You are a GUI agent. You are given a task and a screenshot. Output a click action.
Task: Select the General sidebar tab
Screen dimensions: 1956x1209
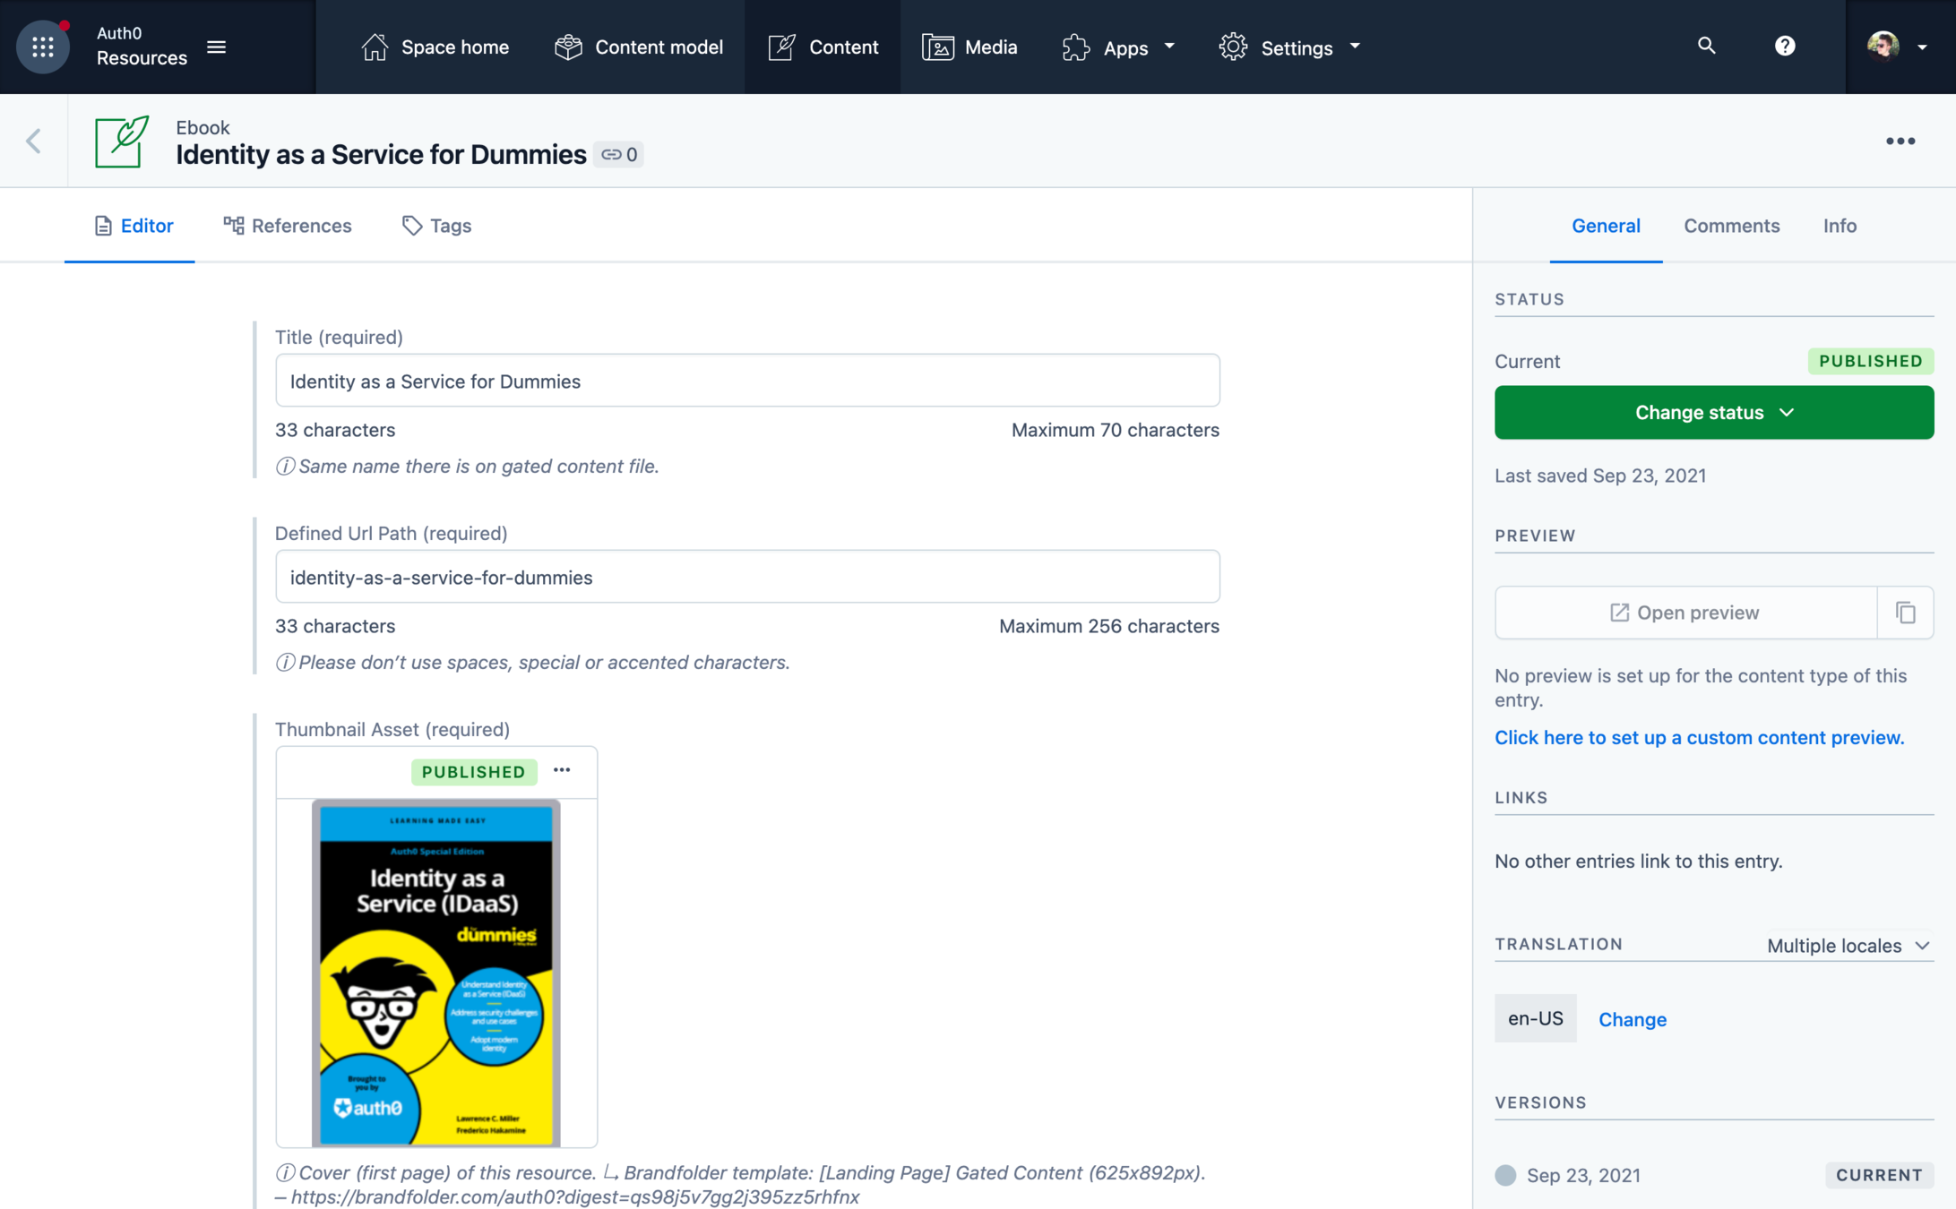tap(1606, 226)
